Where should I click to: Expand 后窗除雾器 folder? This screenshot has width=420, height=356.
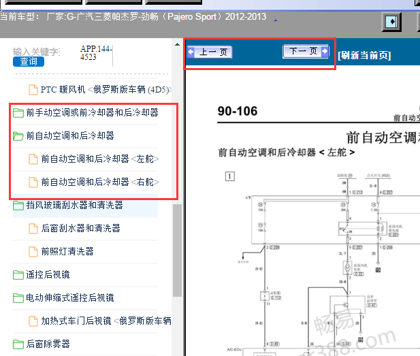[x=48, y=344]
